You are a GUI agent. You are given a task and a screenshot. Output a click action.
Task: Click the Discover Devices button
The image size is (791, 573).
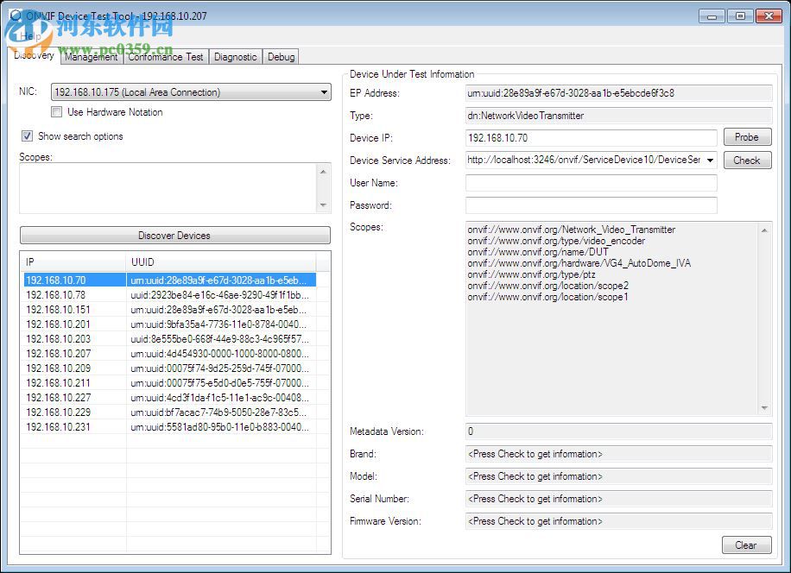tap(173, 235)
